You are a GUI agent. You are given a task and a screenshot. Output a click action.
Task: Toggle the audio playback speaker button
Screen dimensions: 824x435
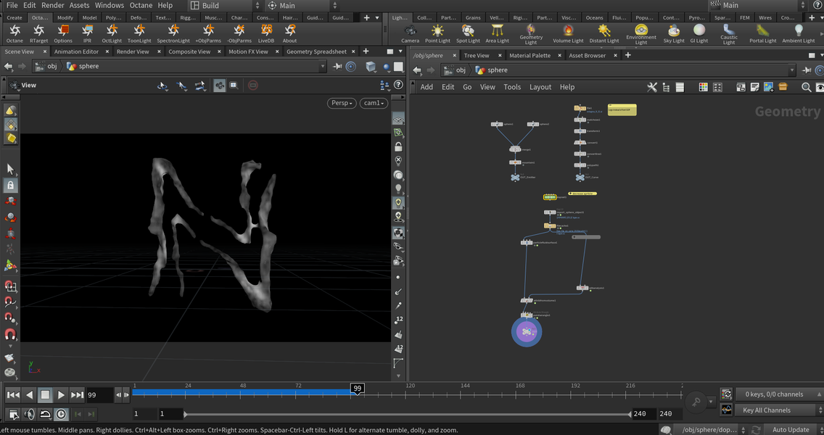coord(29,414)
